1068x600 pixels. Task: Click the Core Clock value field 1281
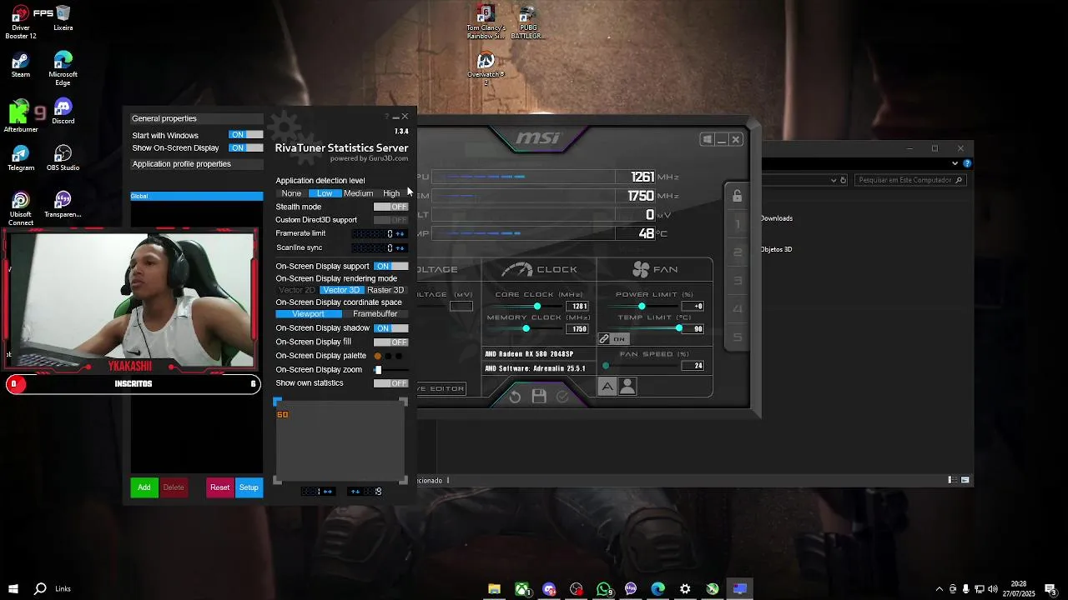577,307
